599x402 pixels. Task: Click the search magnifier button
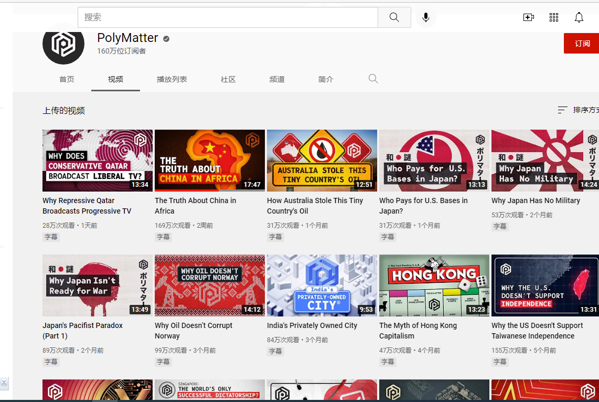tap(394, 17)
